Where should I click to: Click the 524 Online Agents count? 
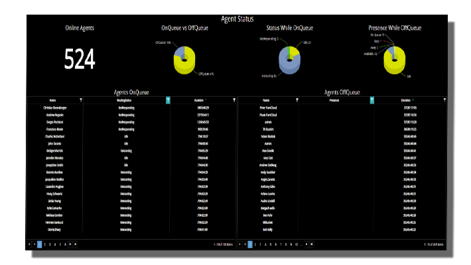80,59
